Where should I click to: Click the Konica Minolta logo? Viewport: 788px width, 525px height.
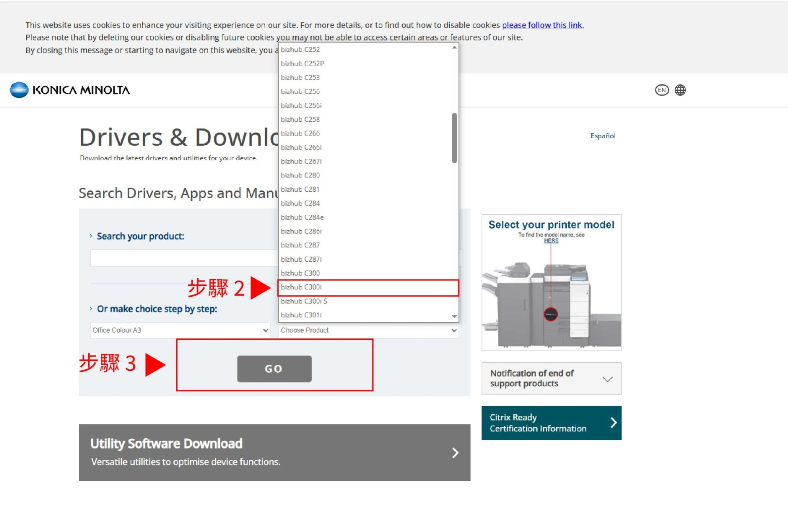[70, 90]
